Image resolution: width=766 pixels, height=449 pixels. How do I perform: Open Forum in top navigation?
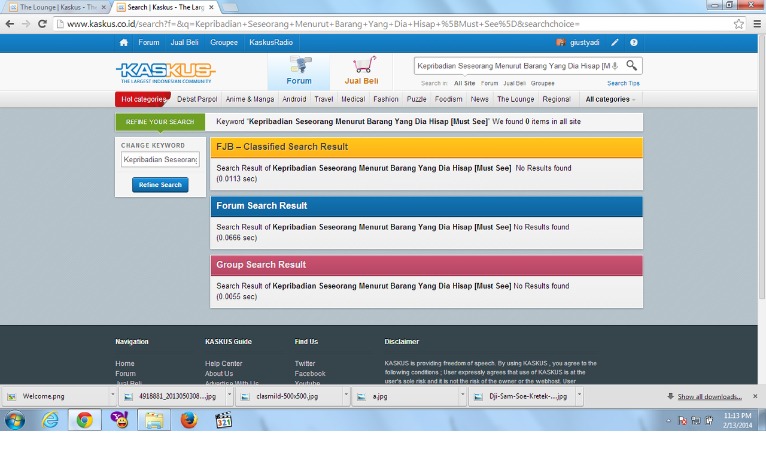149,43
